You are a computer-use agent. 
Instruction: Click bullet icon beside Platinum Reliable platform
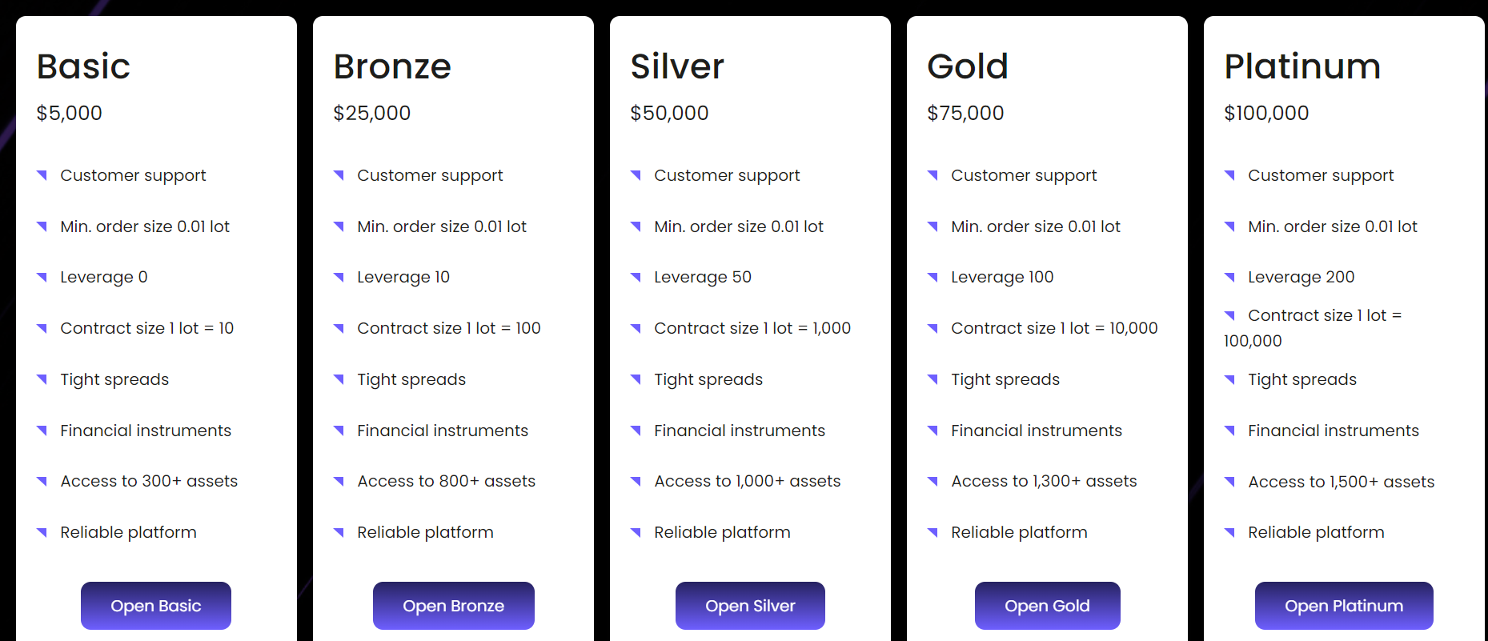pos(1229,532)
